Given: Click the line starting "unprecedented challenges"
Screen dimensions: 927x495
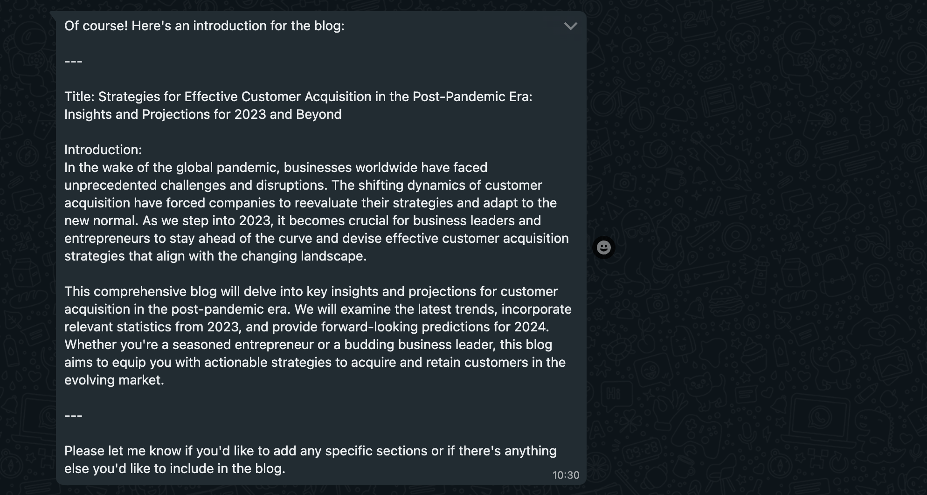Looking at the screenshot, I should pyautogui.click(x=303, y=186).
